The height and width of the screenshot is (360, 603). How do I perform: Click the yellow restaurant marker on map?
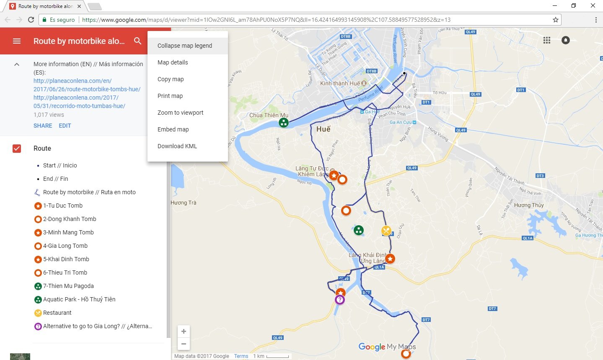coord(386,231)
